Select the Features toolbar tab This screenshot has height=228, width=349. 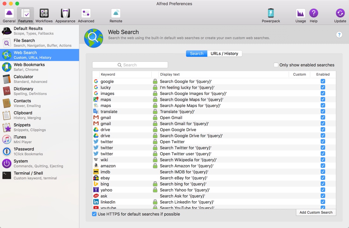[25, 16]
